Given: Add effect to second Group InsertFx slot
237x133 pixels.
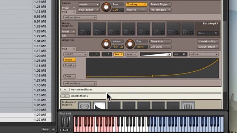Looking at the screenshot, I should point(99,29).
